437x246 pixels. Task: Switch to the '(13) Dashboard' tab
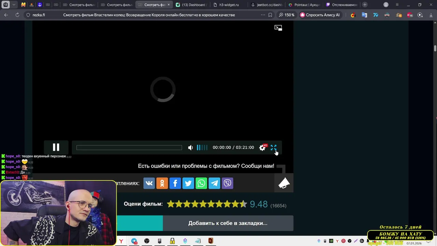(191, 5)
